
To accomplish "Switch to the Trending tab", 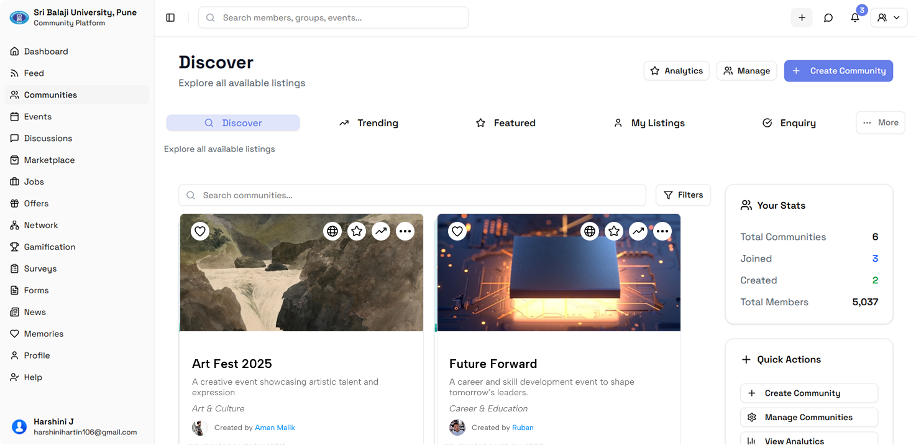I will coord(369,123).
